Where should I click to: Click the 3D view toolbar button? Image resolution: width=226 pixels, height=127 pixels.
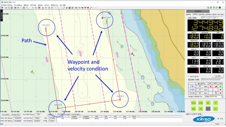(76, 8)
